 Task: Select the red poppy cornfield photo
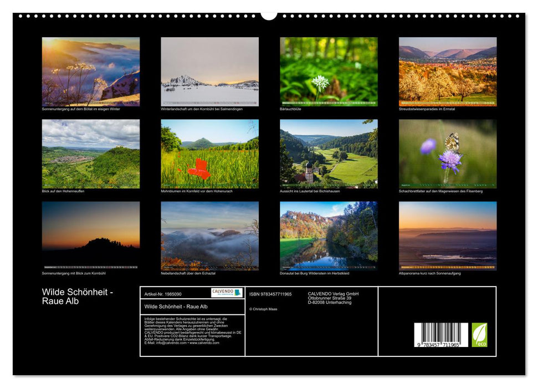(x=209, y=154)
